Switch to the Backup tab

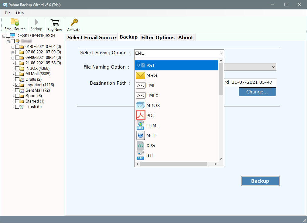tap(129, 37)
